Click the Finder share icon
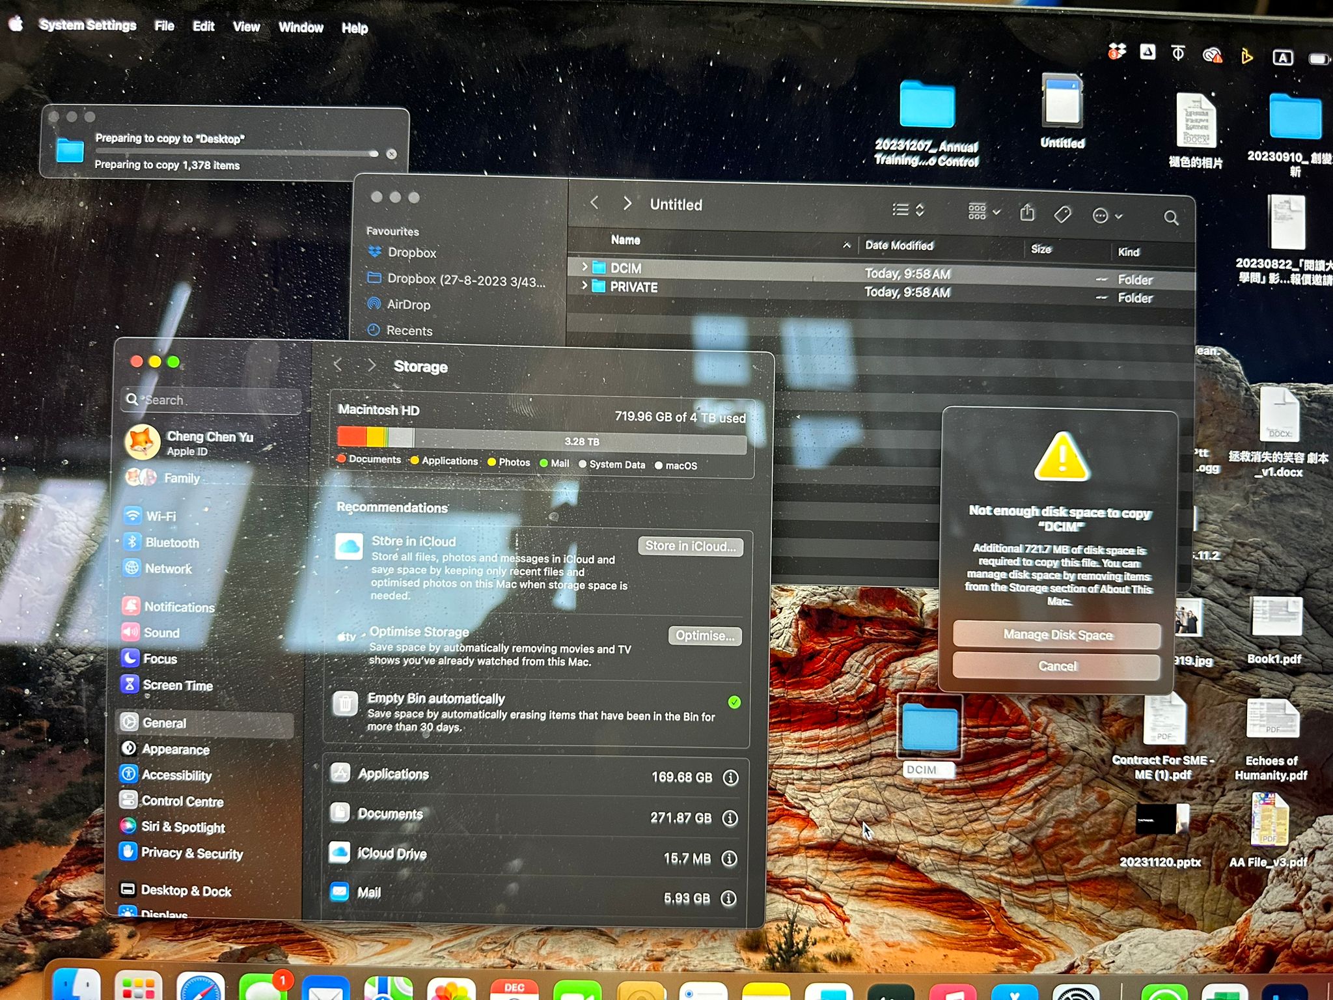The height and width of the screenshot is (1000, 1333). tap(1027, 213)
